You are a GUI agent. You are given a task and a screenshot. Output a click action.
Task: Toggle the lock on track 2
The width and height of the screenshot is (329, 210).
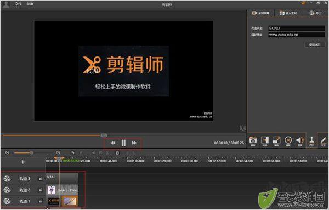click(x=40, y=190)
